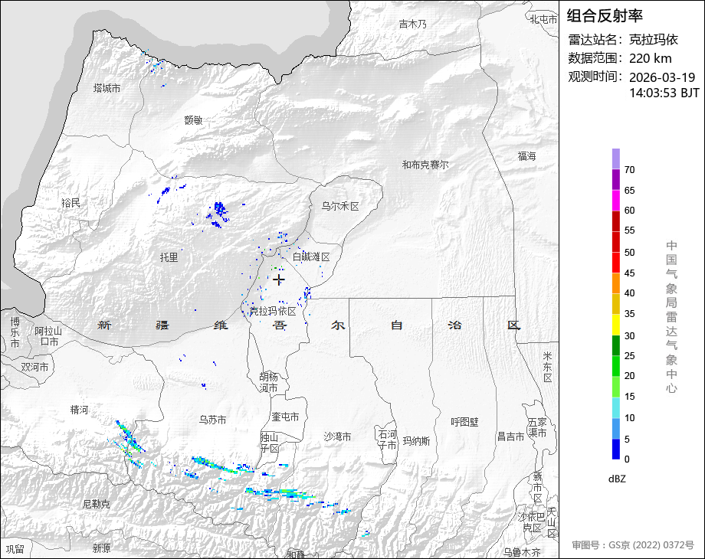
Task: Click the 巩留 map label
Action: point(15,549)
